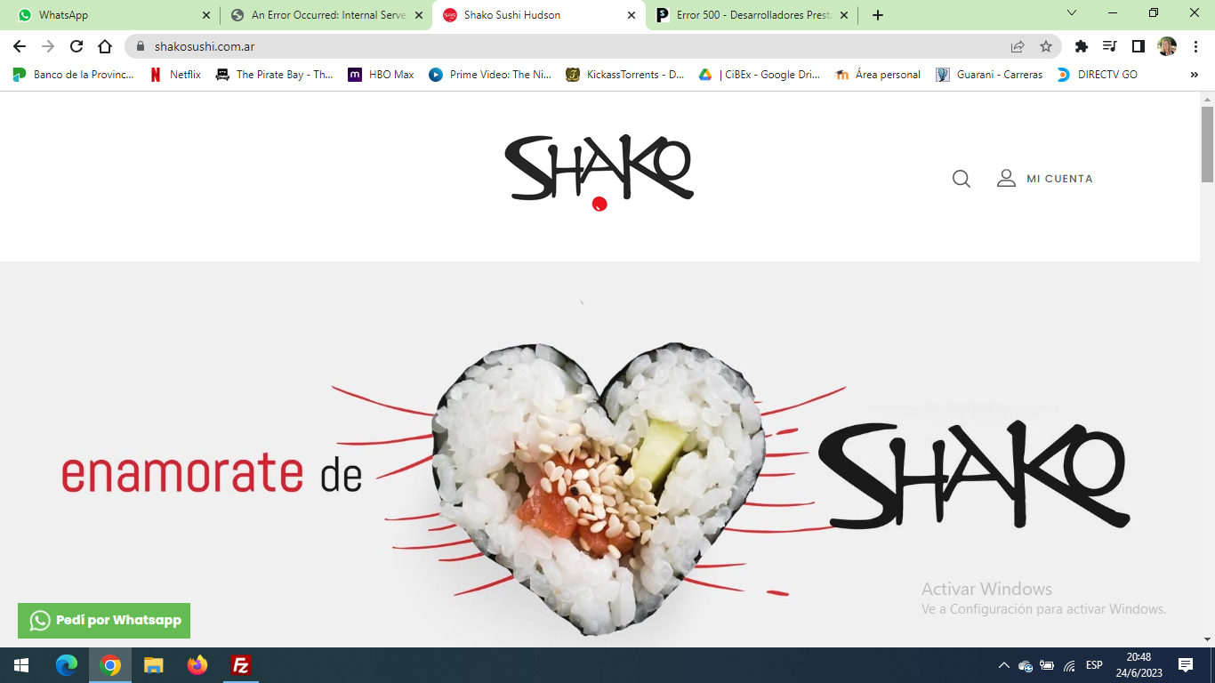This screenshot has height=683, width=1215.
Task: Open the OneDrive tray icon
Action: (x=1026, y=665)
